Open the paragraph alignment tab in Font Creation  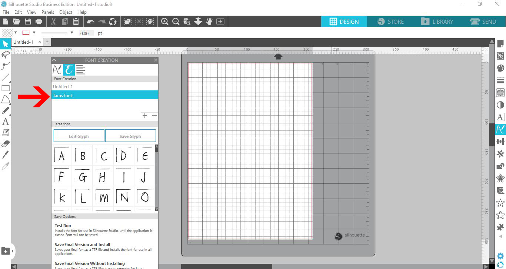click(80, 69)
